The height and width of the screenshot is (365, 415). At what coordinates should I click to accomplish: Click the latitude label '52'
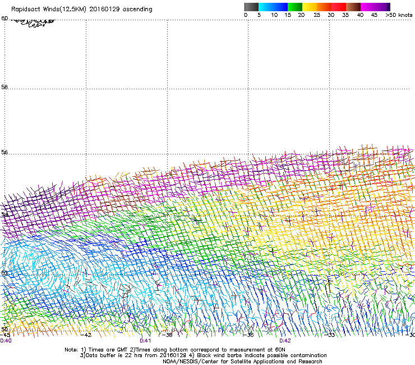4,273
